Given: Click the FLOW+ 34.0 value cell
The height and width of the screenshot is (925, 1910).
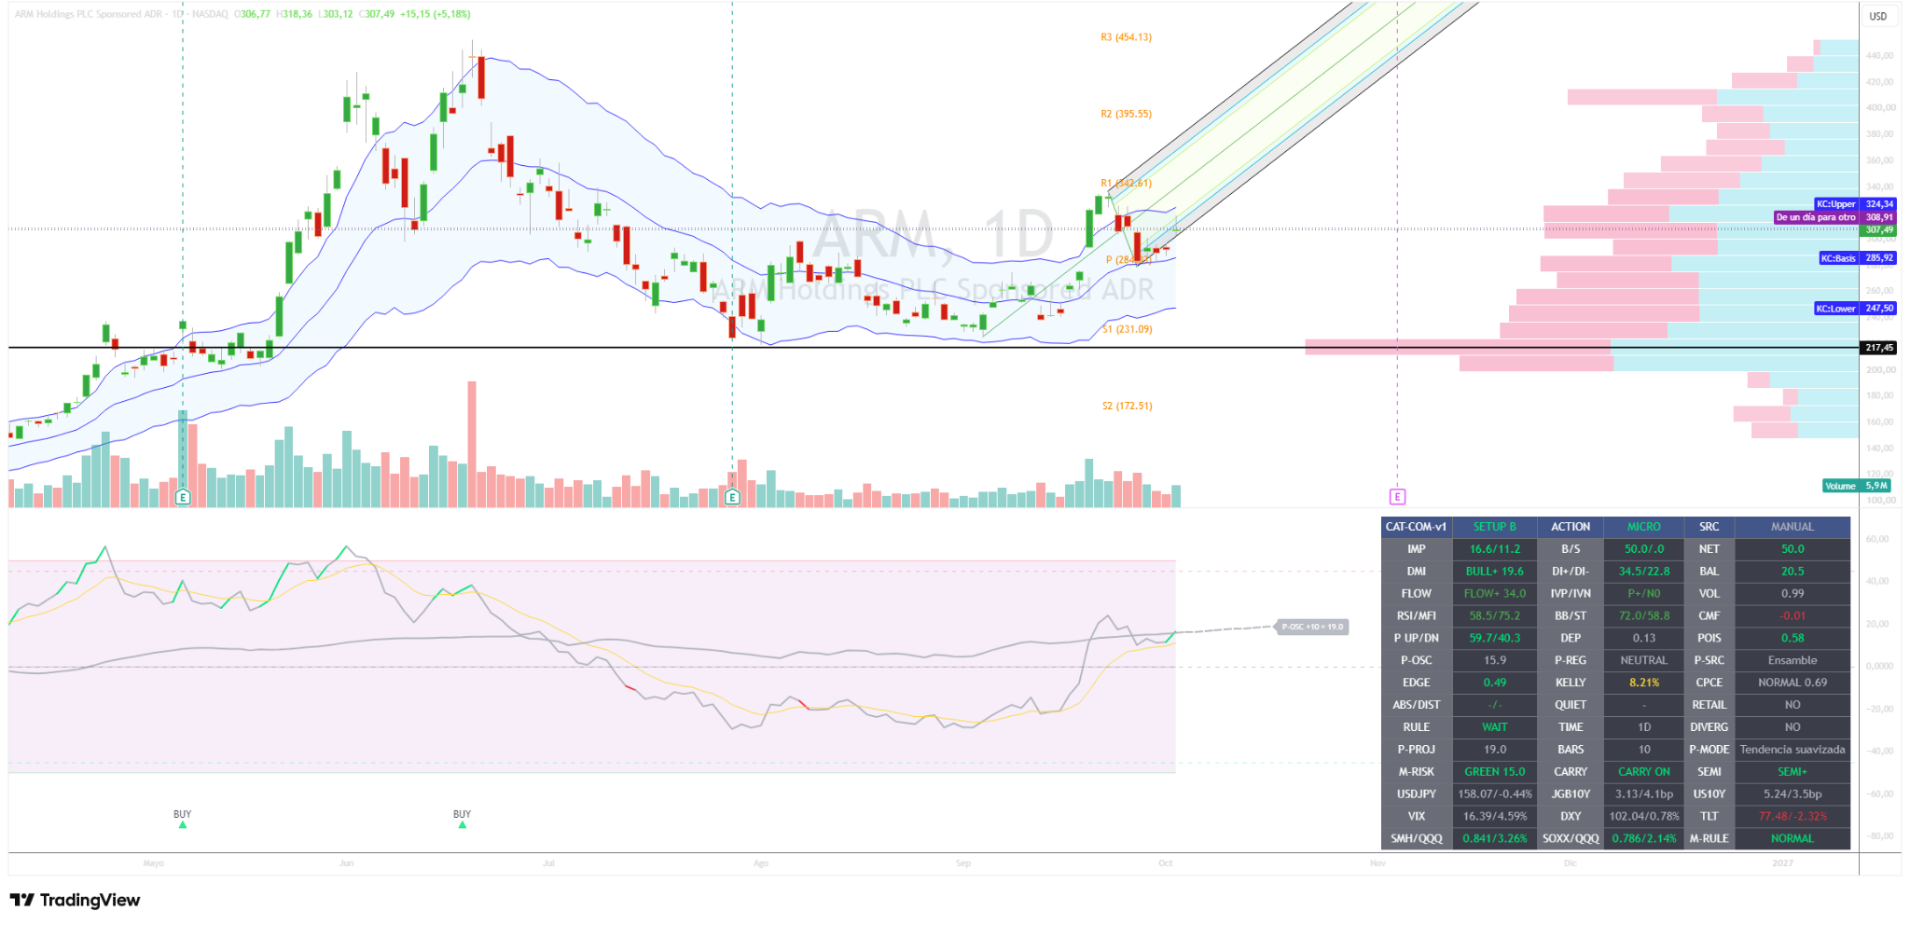Looking at the screenshot, I should pyautogui.click(x=1494, y=594).
